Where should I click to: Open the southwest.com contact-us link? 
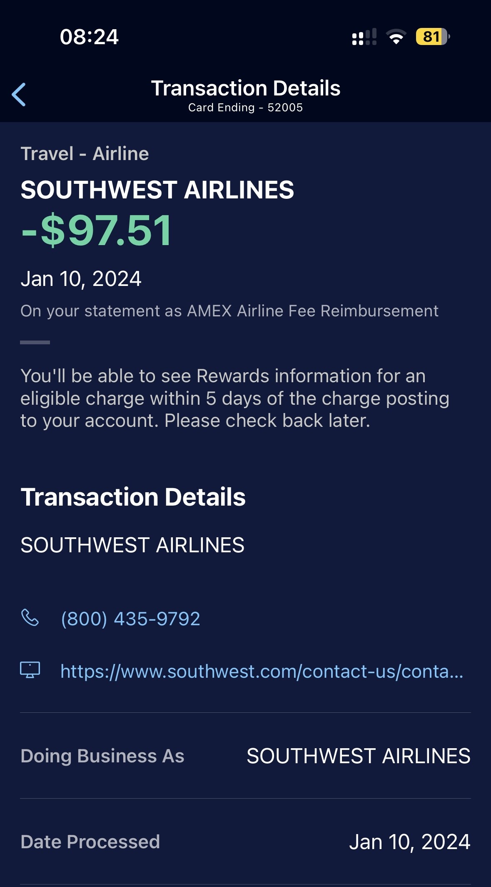pyautogui.click(x=262, y=671)
